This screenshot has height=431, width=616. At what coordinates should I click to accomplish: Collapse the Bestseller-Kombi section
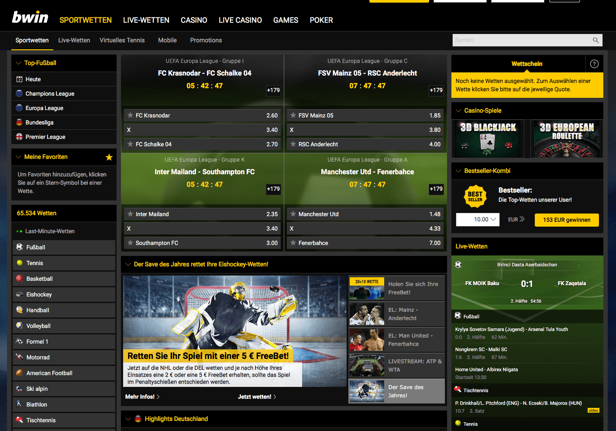pos(458,171)
